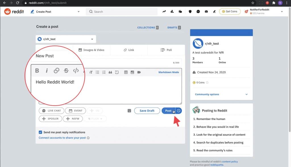
Task: Click the browser address bar URL
Action: (x=47, y=3)
